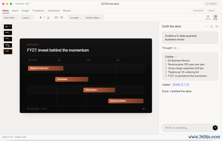Switch to the Insert tab
The height and width of the screenshot is (141, 222).
coord(15,11)
